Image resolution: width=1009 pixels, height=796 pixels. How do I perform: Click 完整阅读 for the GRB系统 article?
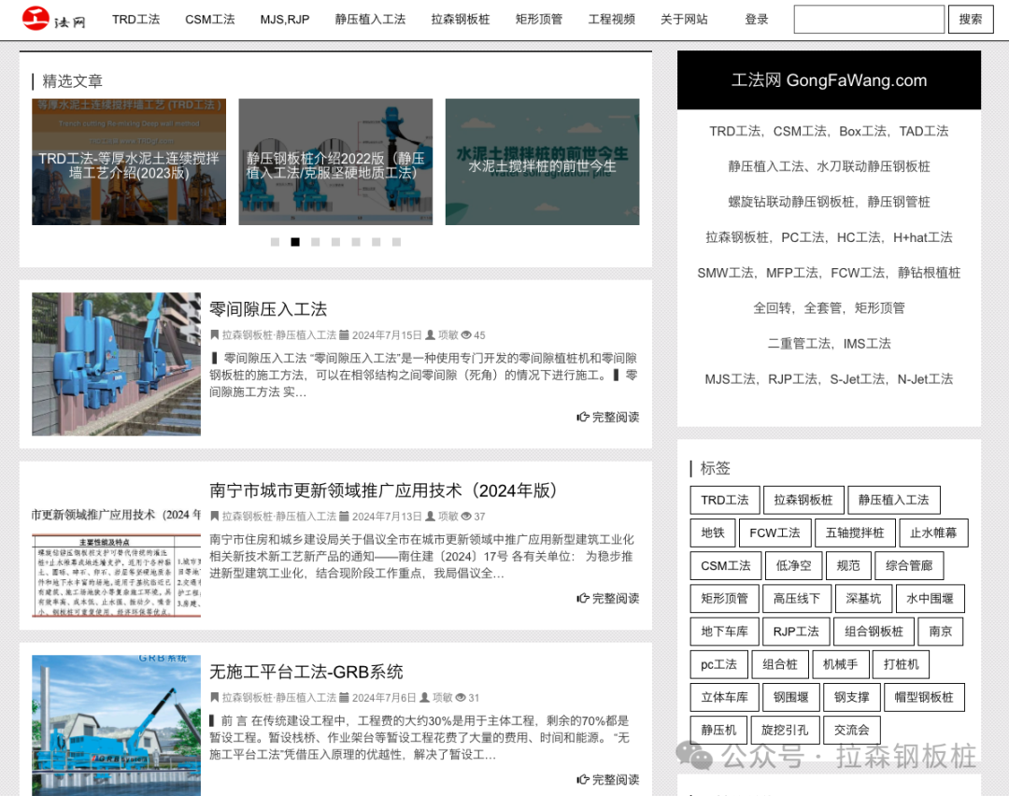pos(608,780)
